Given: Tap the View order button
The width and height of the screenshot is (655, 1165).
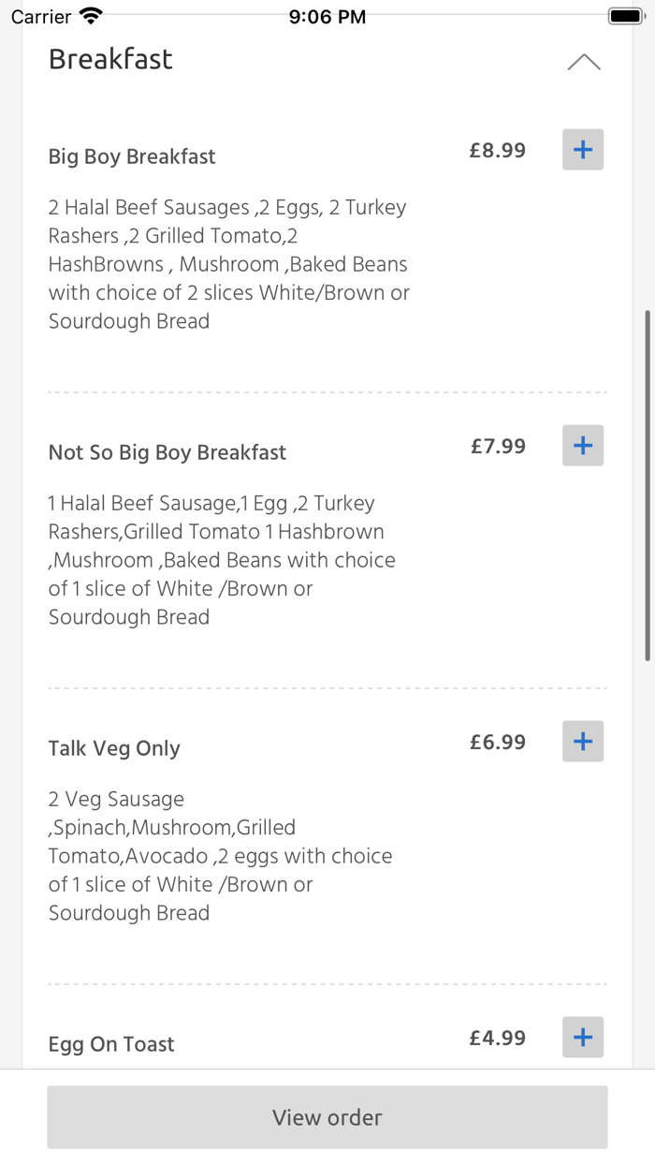Looking at the screenshot, I should 327,1117.
